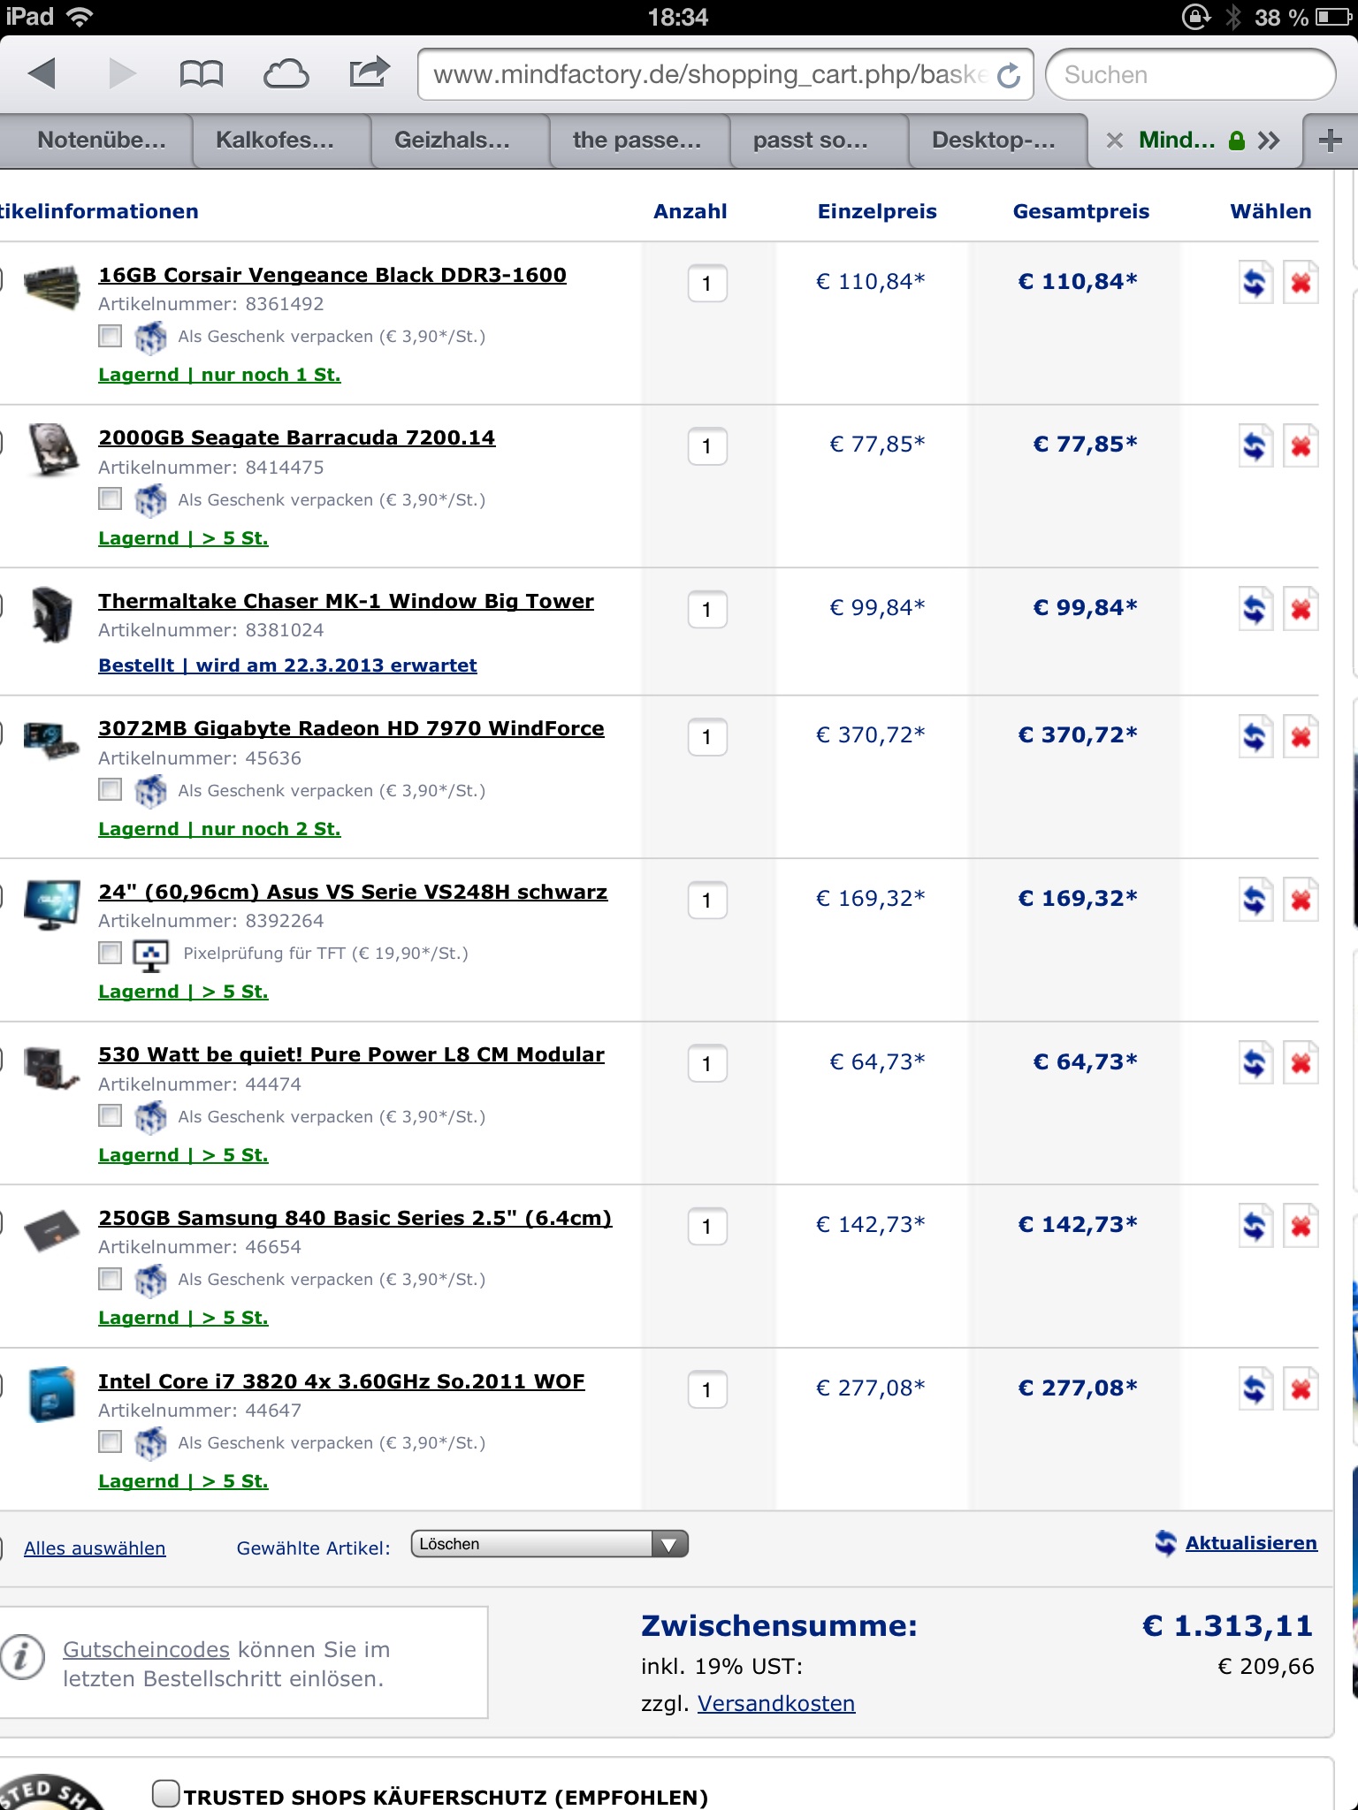
Task: Switch to the Desktop- tab
Action: point(993,141)
